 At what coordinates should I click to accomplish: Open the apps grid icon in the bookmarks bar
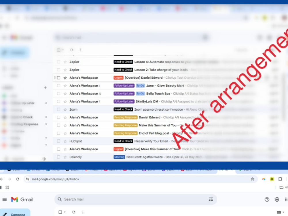[x=7, y=187]
